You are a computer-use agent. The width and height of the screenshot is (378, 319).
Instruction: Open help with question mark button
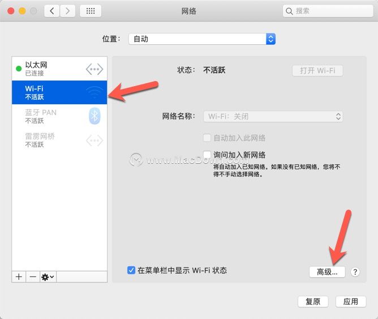(355, 272)
